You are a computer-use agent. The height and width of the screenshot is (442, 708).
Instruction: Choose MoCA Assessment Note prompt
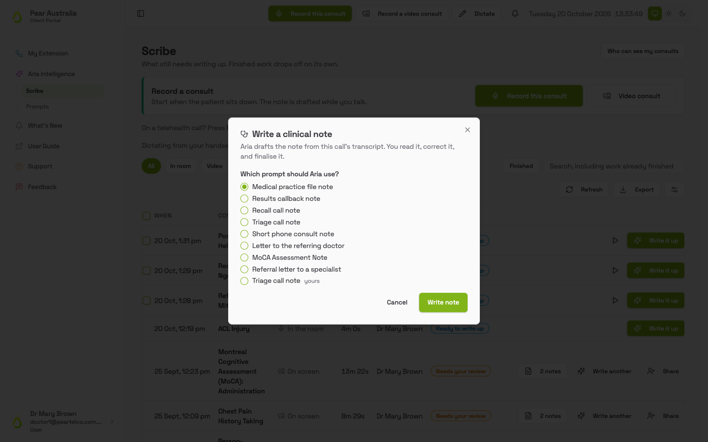coord(244,257)
